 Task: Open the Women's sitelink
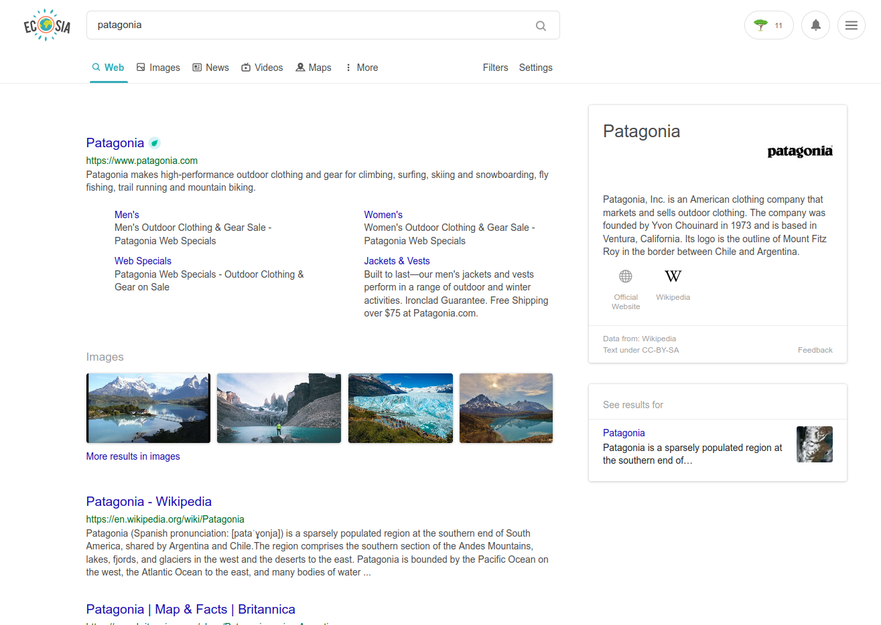point(383,215)
